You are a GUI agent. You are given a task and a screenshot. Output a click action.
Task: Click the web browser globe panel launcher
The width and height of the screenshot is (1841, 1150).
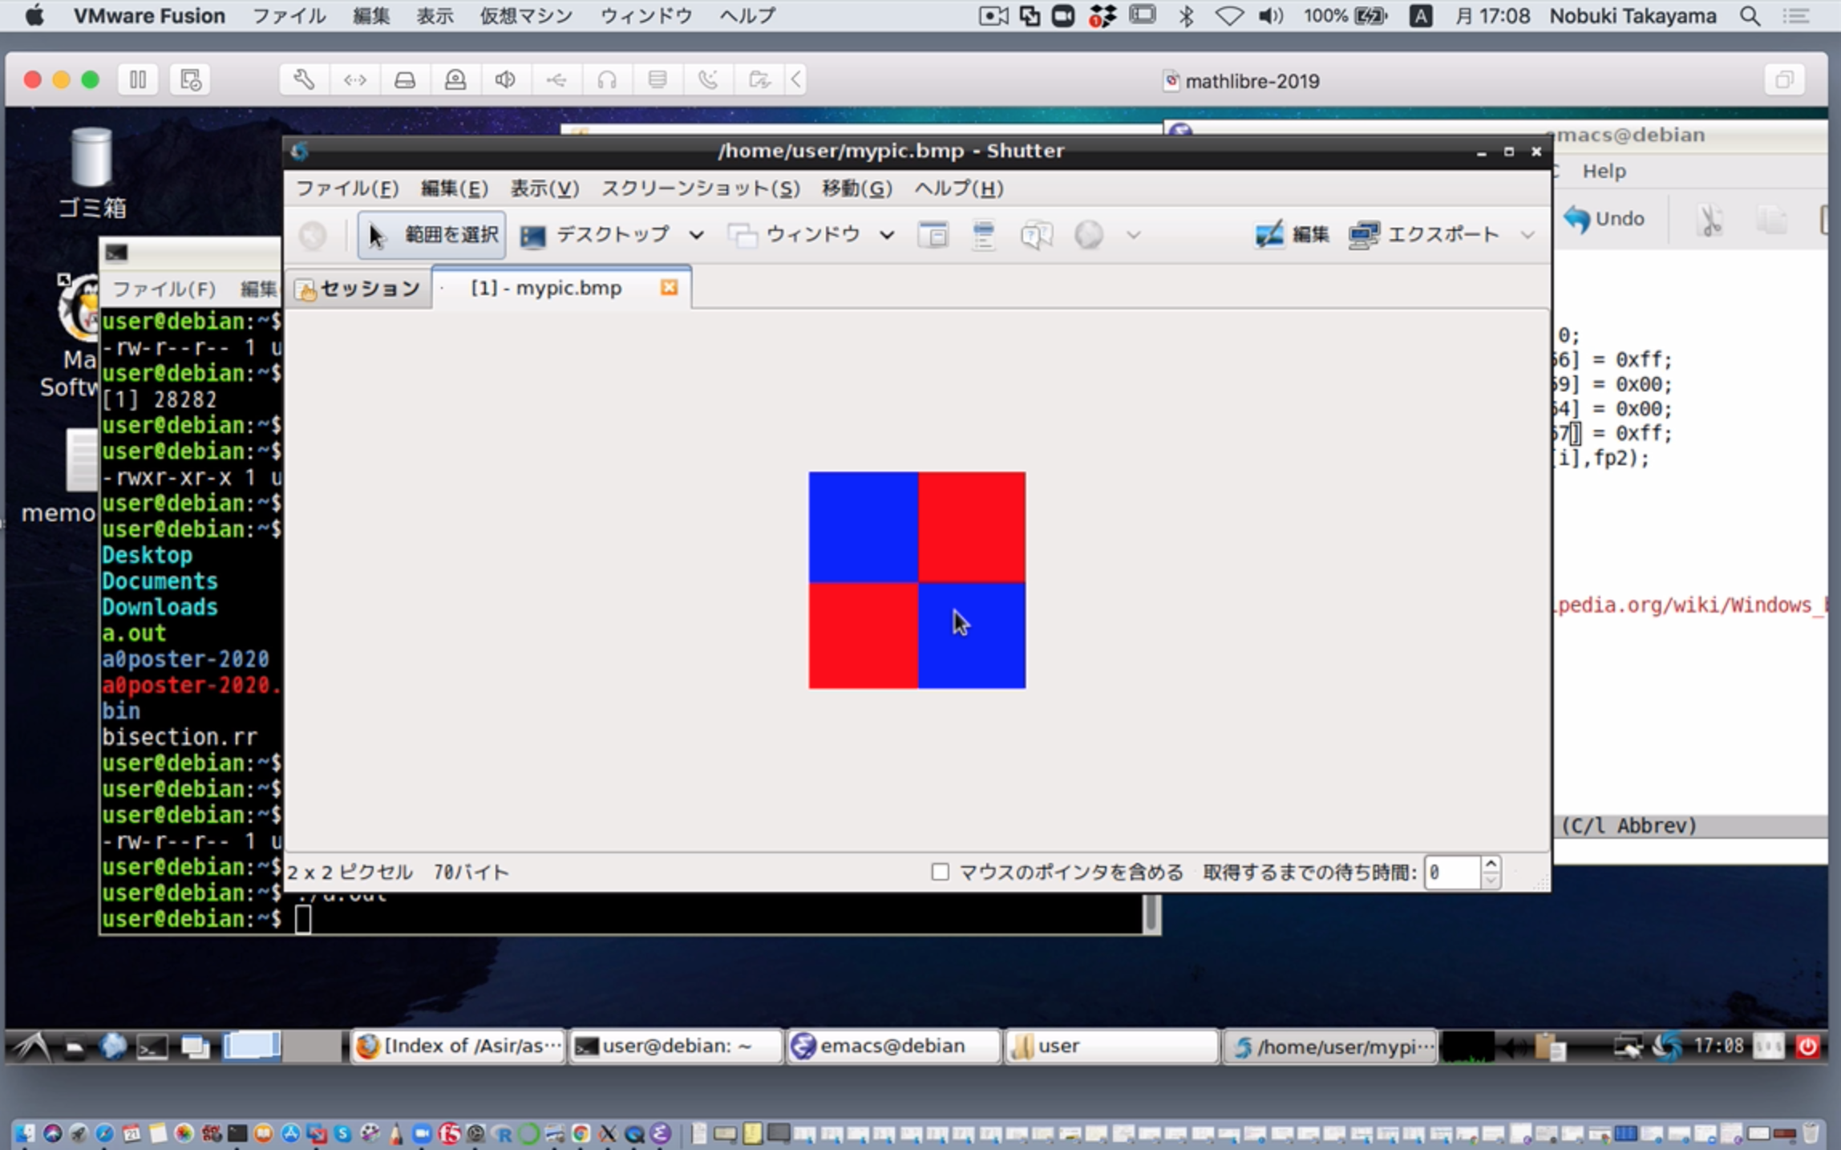tap(113, 1046)
